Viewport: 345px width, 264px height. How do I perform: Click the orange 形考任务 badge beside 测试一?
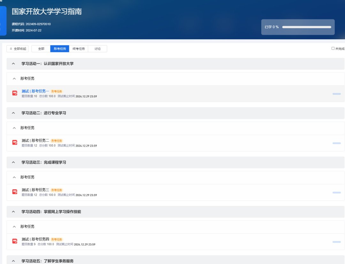pos(57,91)
